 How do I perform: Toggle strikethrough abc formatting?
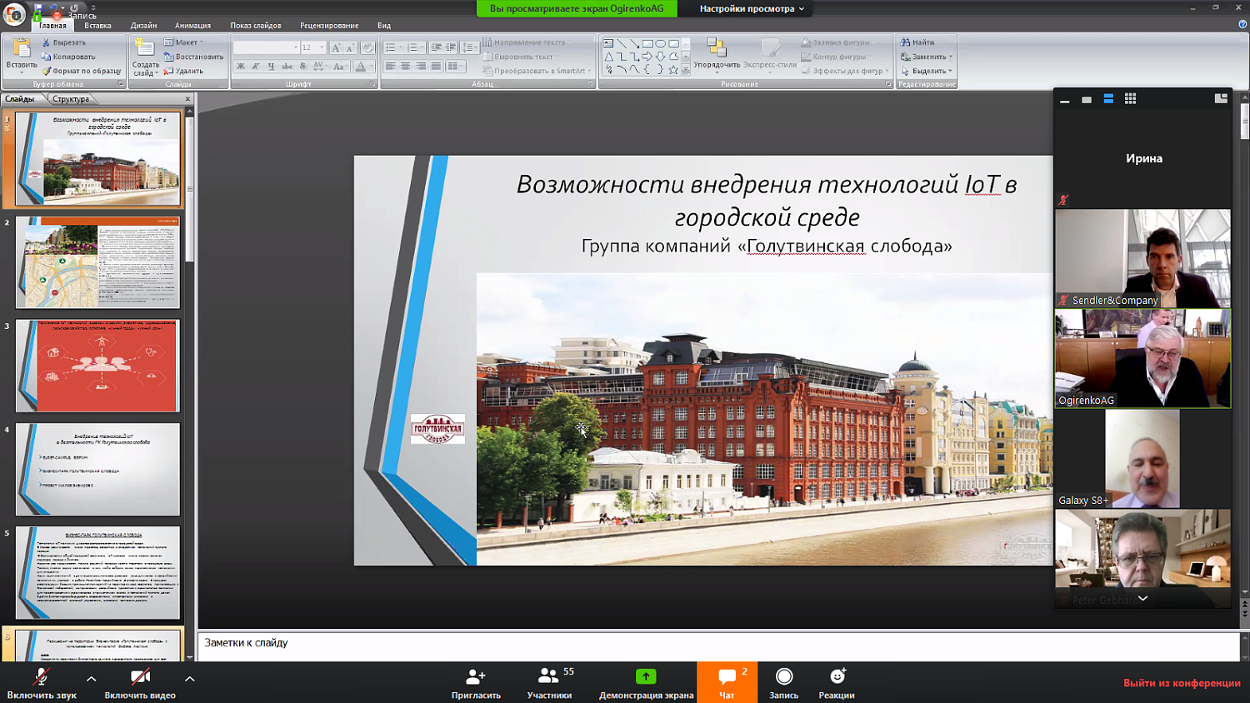(x=287, y=67)
